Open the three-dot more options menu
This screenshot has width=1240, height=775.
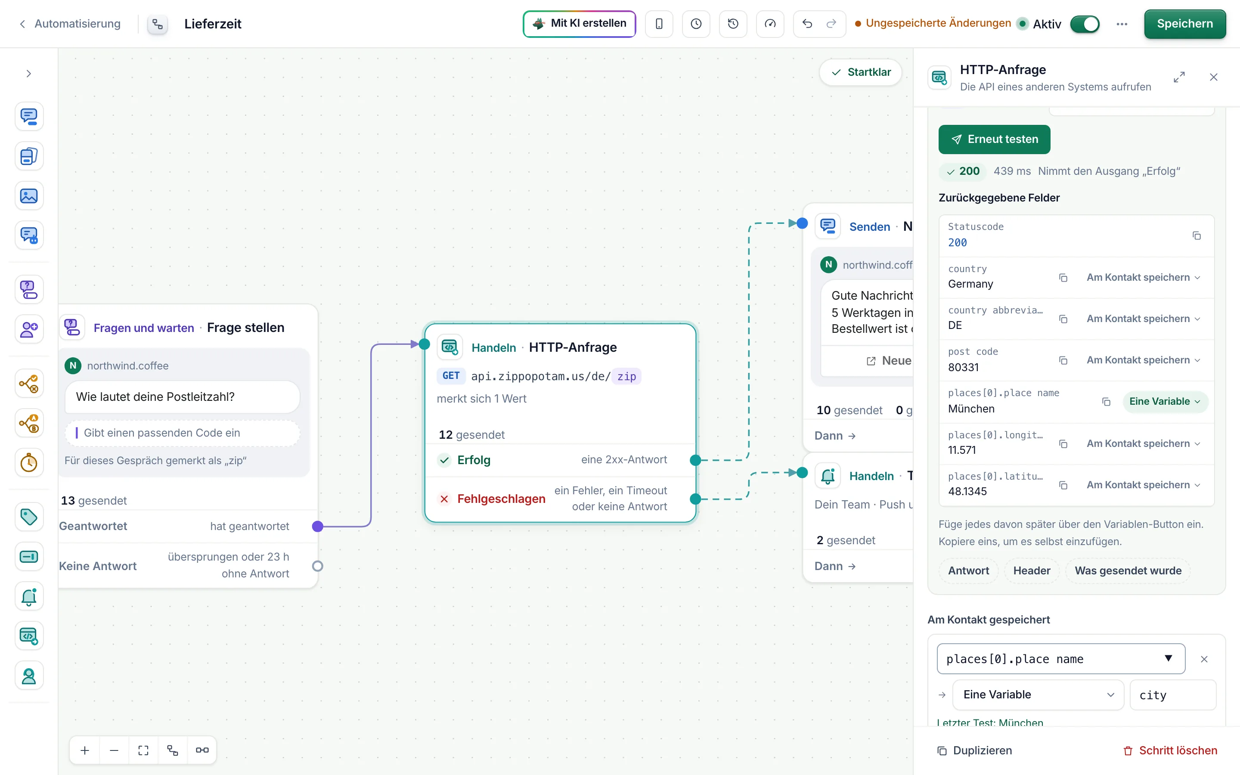coord(1122,24)
